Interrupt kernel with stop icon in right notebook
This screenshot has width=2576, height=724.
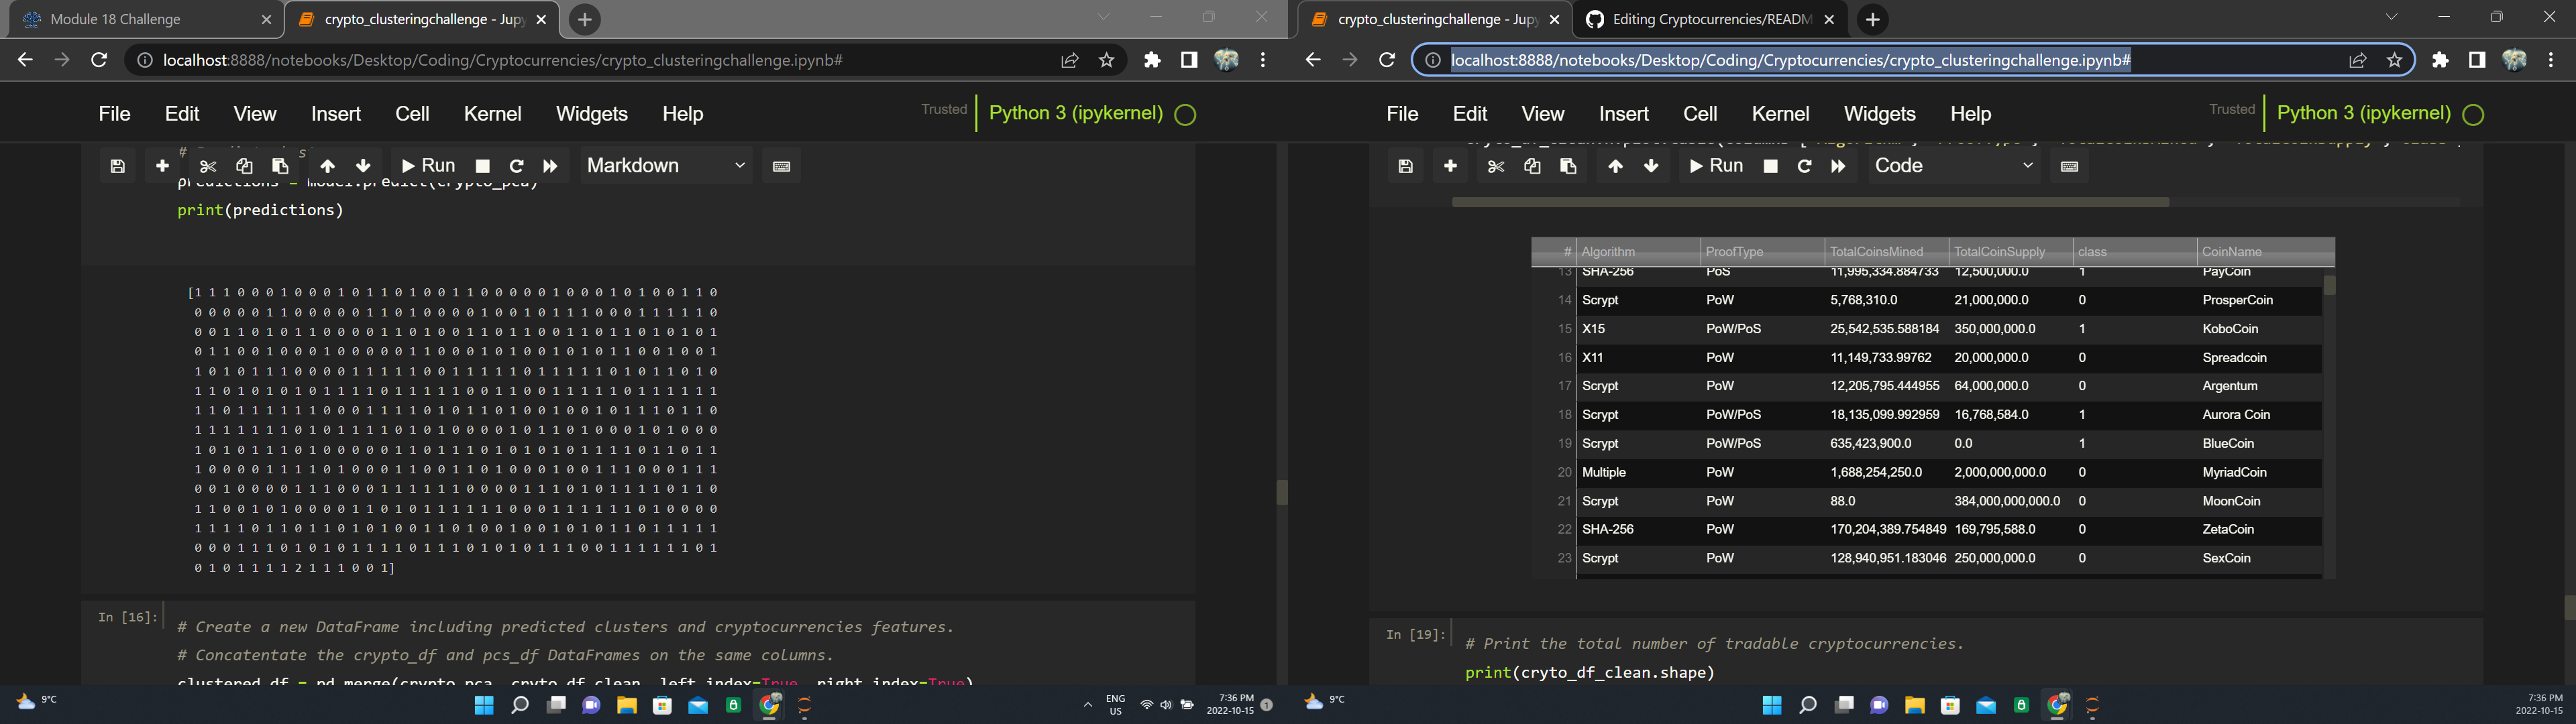(x=1770, y=166)
